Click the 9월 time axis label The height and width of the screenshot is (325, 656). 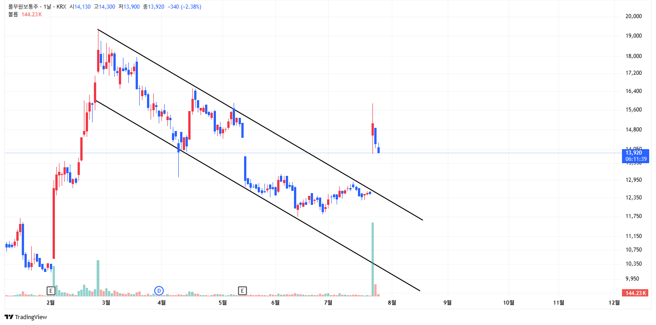point(448,302)
